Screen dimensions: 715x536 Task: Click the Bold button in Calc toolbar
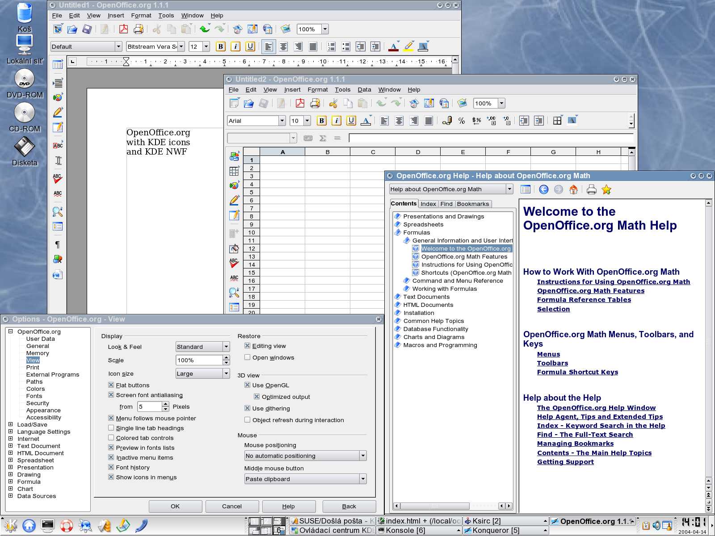(321, 121)
